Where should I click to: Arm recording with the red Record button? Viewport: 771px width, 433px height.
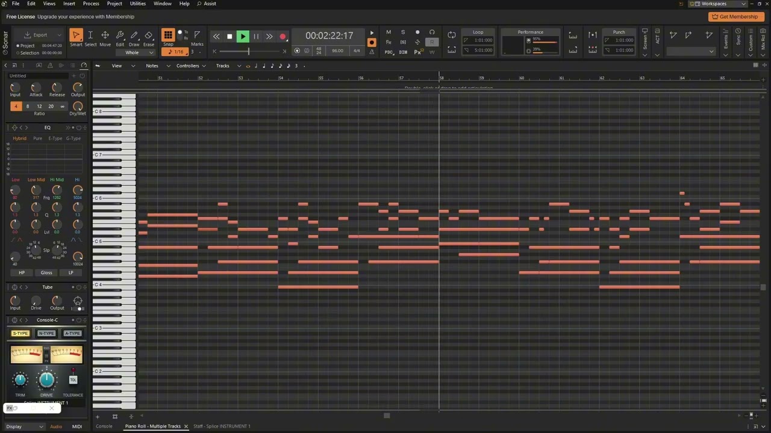point(282,37)
